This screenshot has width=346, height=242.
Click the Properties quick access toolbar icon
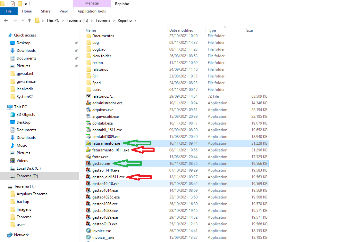point(13,4)
